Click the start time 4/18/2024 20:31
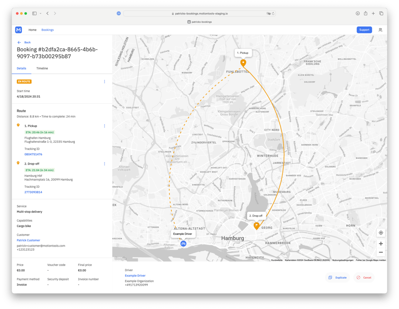399x309 pixels. 29,97
